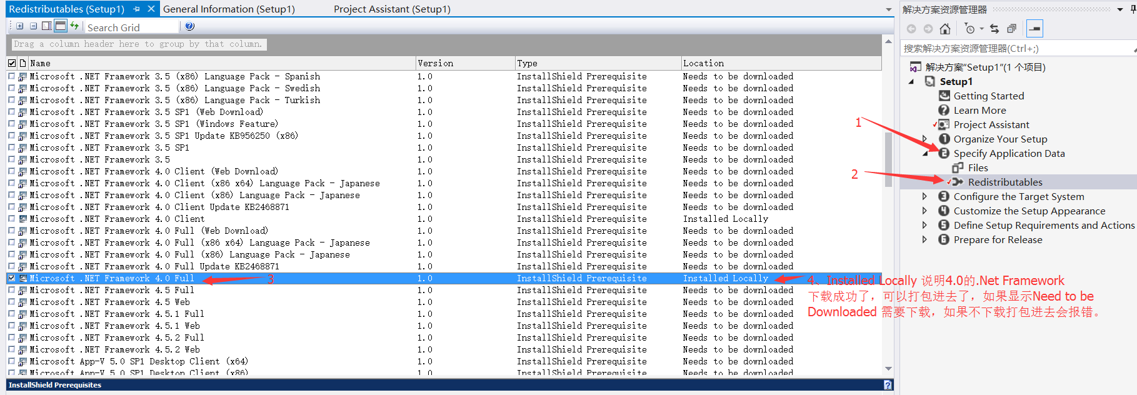1137x395 pixels.
Task: Check App-V 5.0 SP1 Desktop Client (x64) checkbox
Action: (x=11, y=361)
